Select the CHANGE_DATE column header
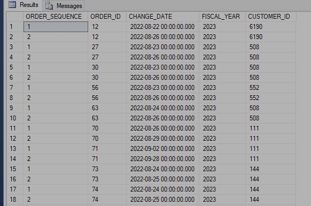Viewport: 311px width, 206px height. [x=162, y=17]
